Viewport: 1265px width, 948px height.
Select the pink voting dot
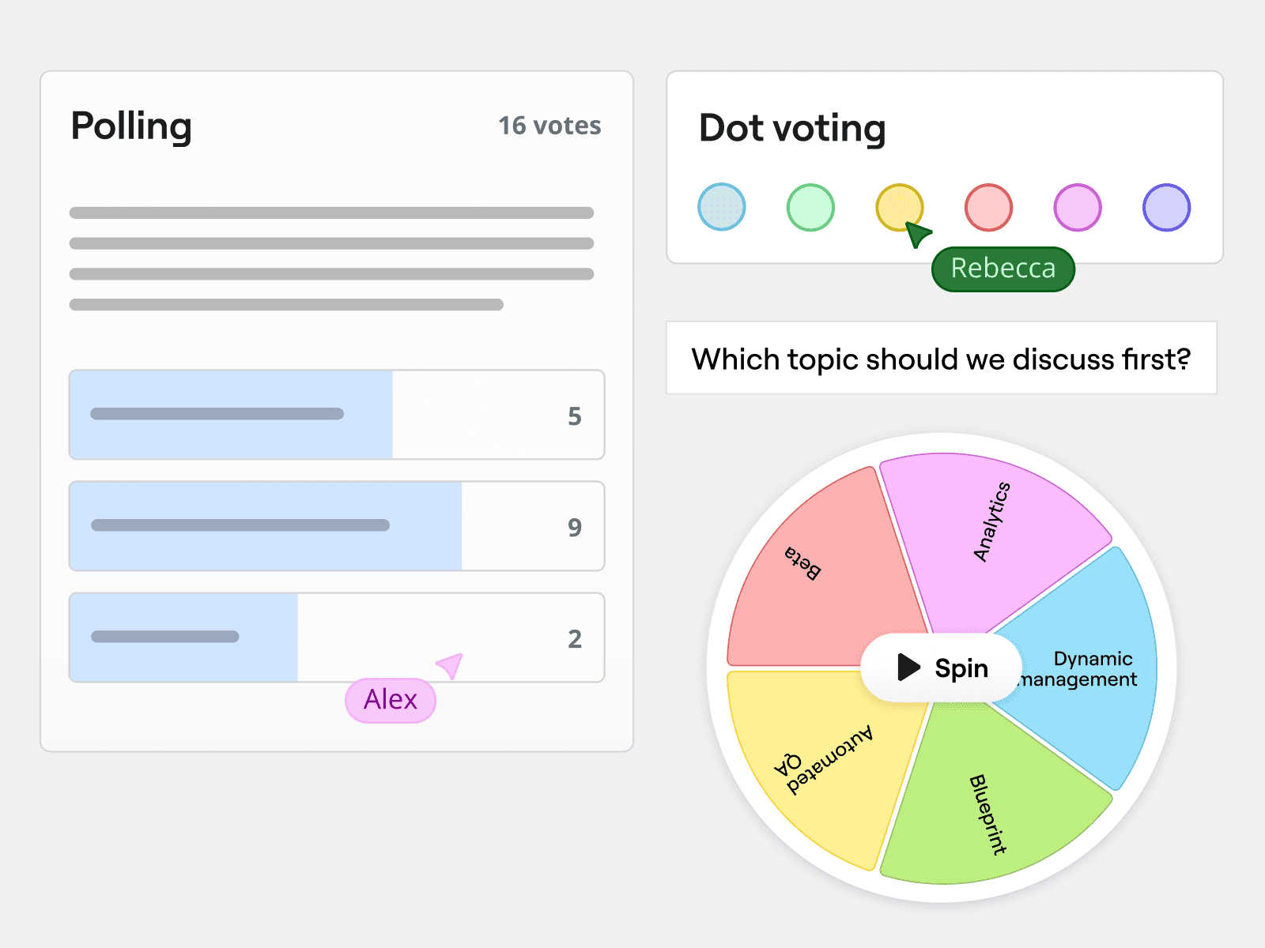click(1078, 207)
